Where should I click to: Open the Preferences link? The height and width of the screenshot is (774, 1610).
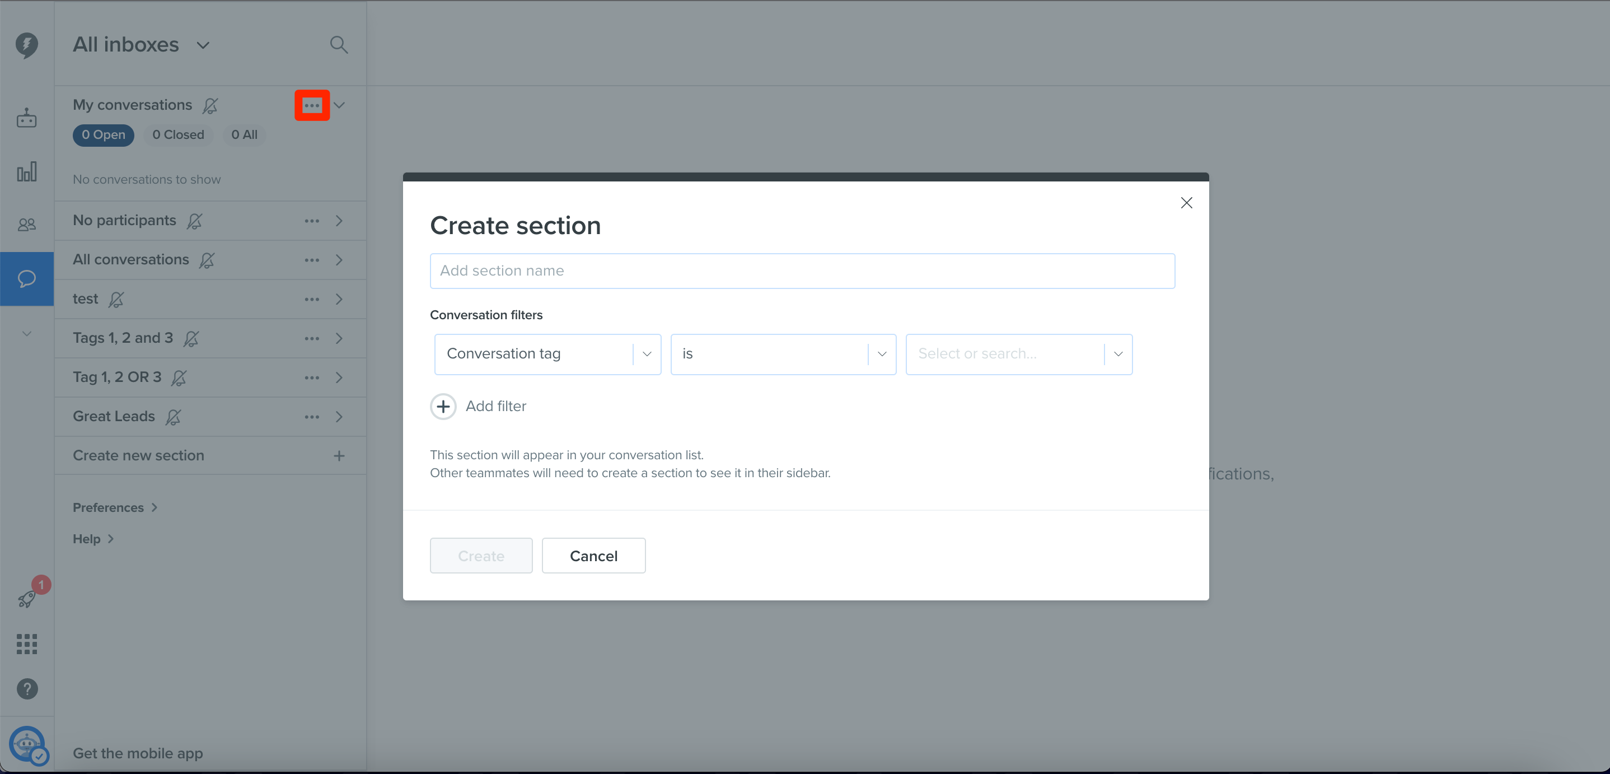[115, 507]
